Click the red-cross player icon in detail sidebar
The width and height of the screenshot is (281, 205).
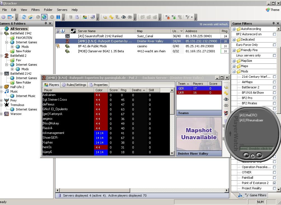pos(226,113)
